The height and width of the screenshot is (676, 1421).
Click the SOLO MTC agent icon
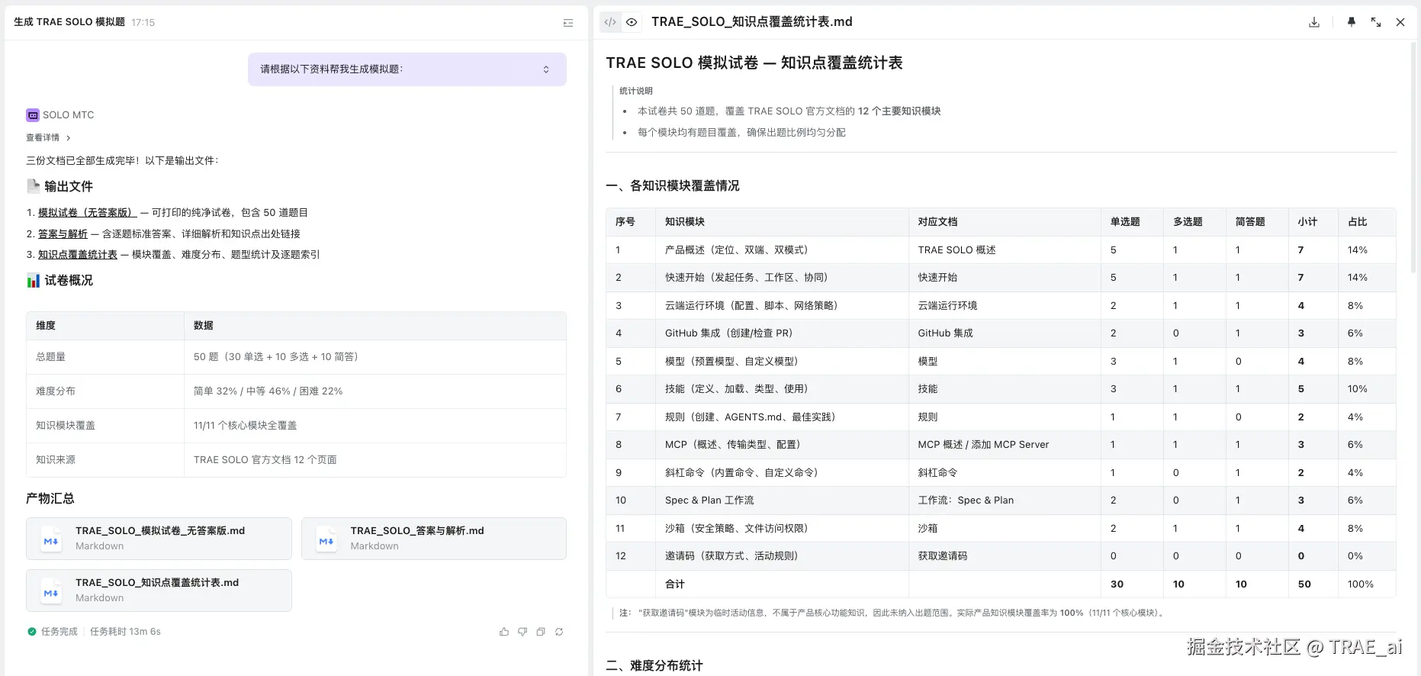coord(33,115)
